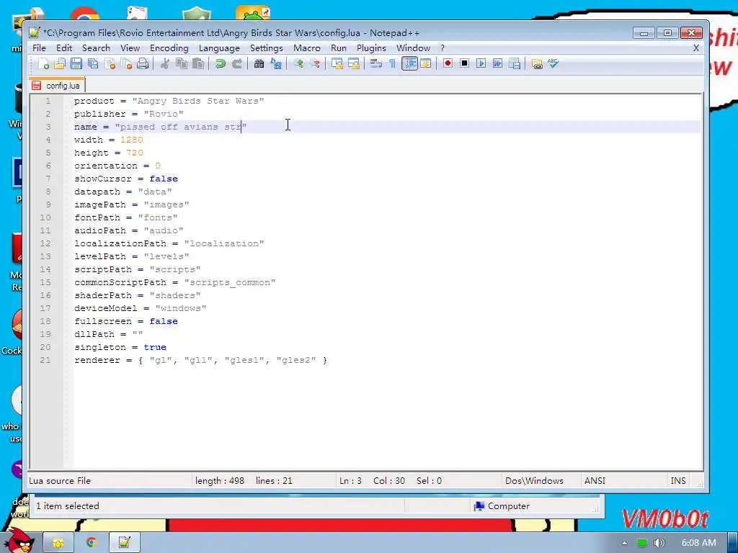Open the Language menu
738x553 pixels.
pos(219,48)
